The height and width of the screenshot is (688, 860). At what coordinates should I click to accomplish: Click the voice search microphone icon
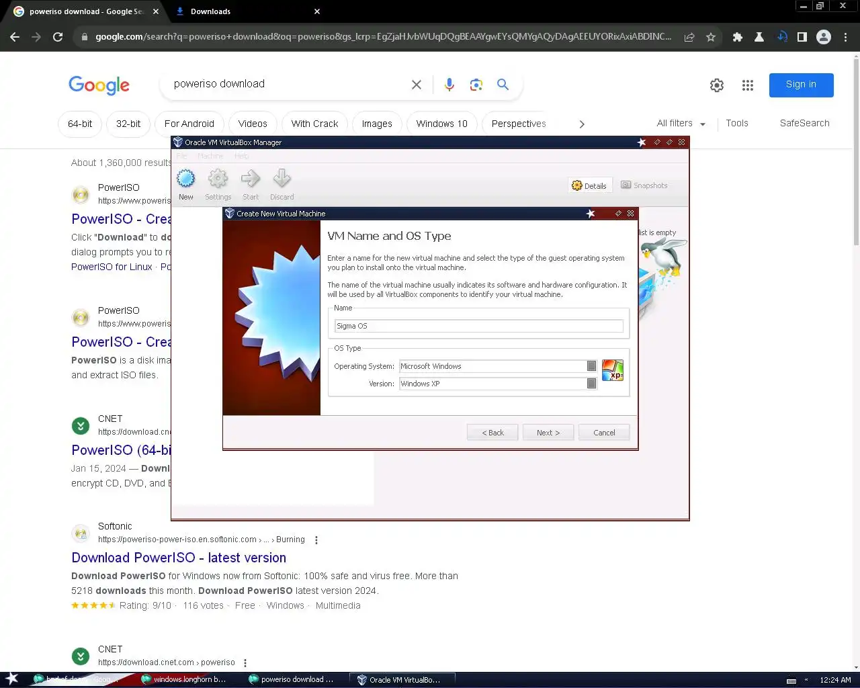point(449,85)
